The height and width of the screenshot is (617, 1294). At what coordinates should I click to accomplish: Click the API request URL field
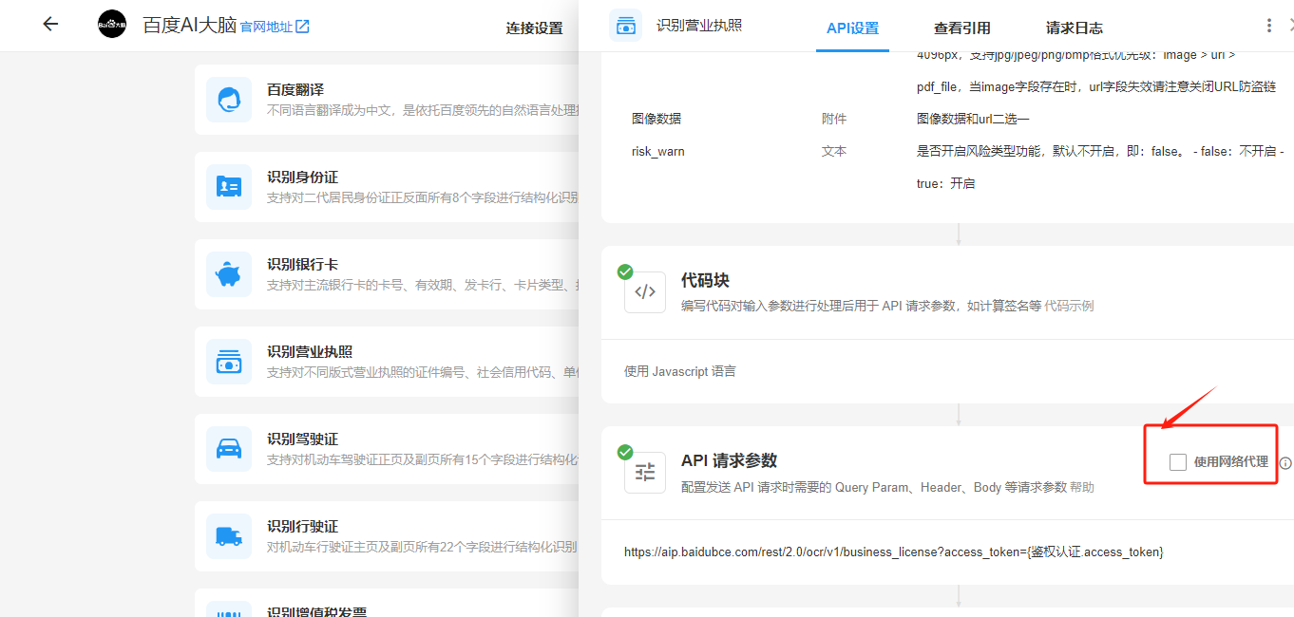click(893, 552)
